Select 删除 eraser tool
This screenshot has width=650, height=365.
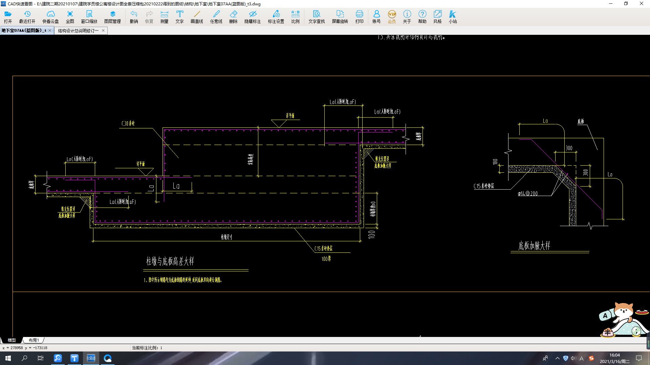(x=233, y=17)
